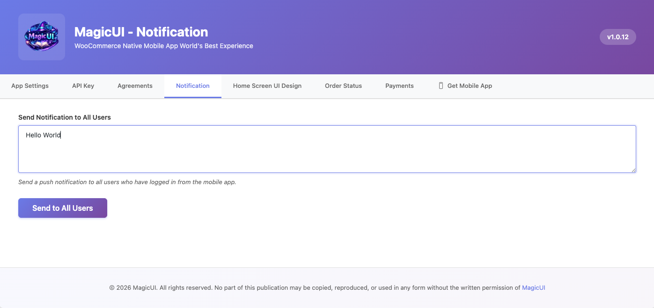Click the MagicUI - Notification page title

pyautogui.click(x=141, y=32)
